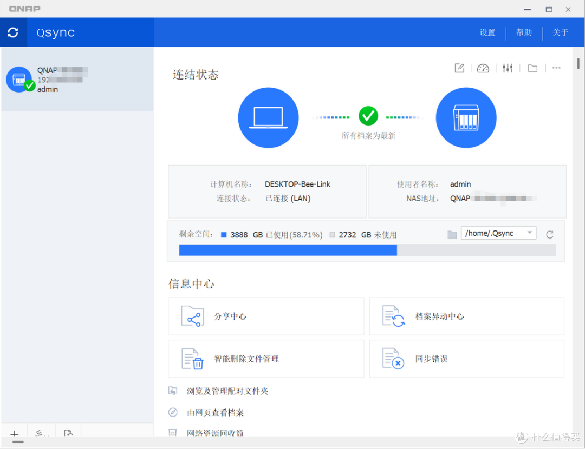585x449 pixels.
Task: Click 浏览及管理配对文件夹 link
Action: coord(227,391)
